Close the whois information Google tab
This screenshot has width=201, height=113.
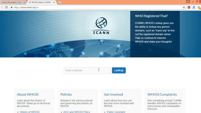pyautogui.click(x=24, y=2)
